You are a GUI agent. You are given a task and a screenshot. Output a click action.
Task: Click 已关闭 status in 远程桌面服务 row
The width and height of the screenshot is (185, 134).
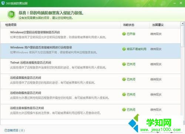click(x=131, y=79)
